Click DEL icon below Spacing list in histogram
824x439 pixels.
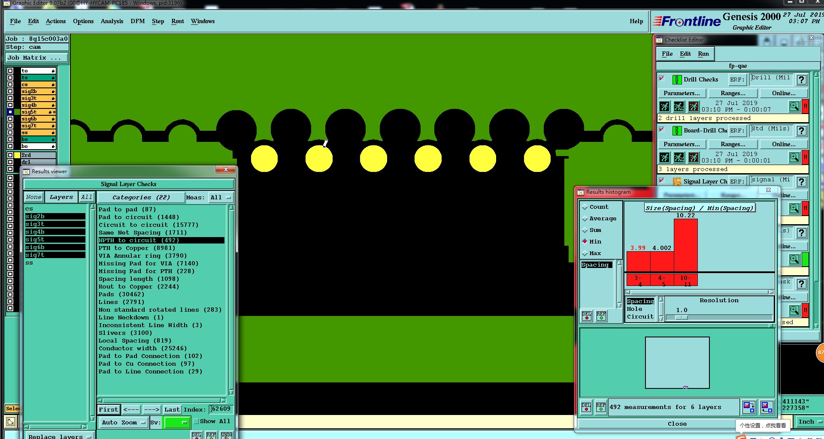(587, 316)
